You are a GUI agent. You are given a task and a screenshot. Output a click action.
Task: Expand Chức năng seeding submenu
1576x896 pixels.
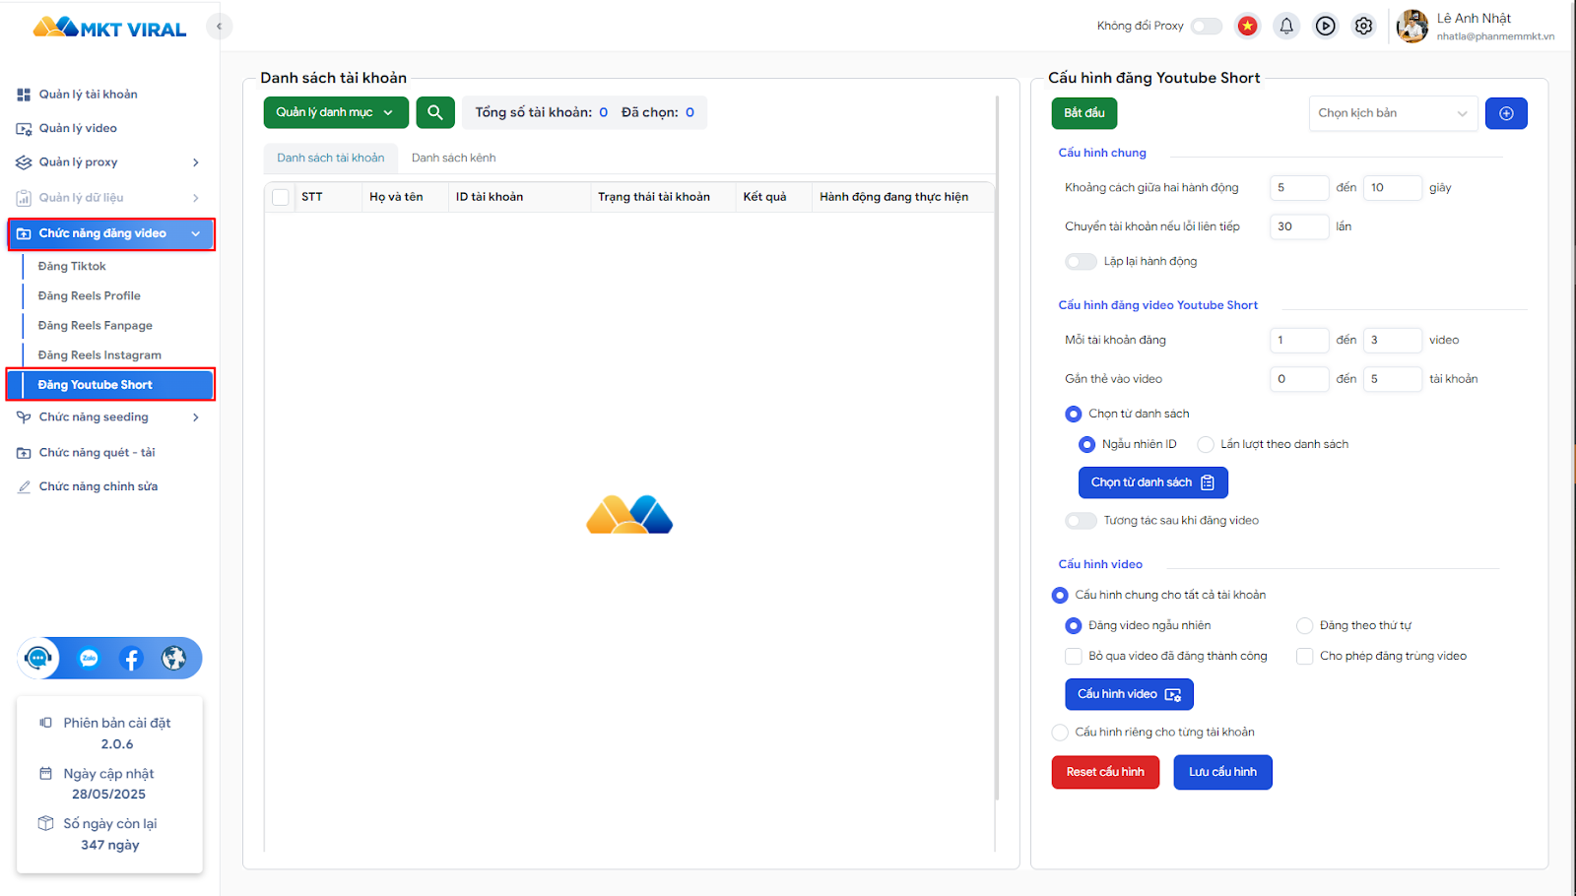[196, 417]
